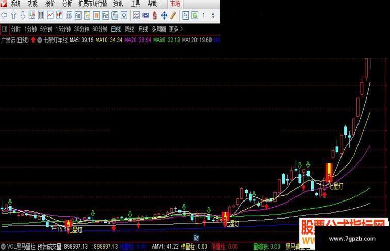The image size is (390, 251).
Task: Click the toolbar number 5
Action: pyautogui.click(x=213, y=15)
